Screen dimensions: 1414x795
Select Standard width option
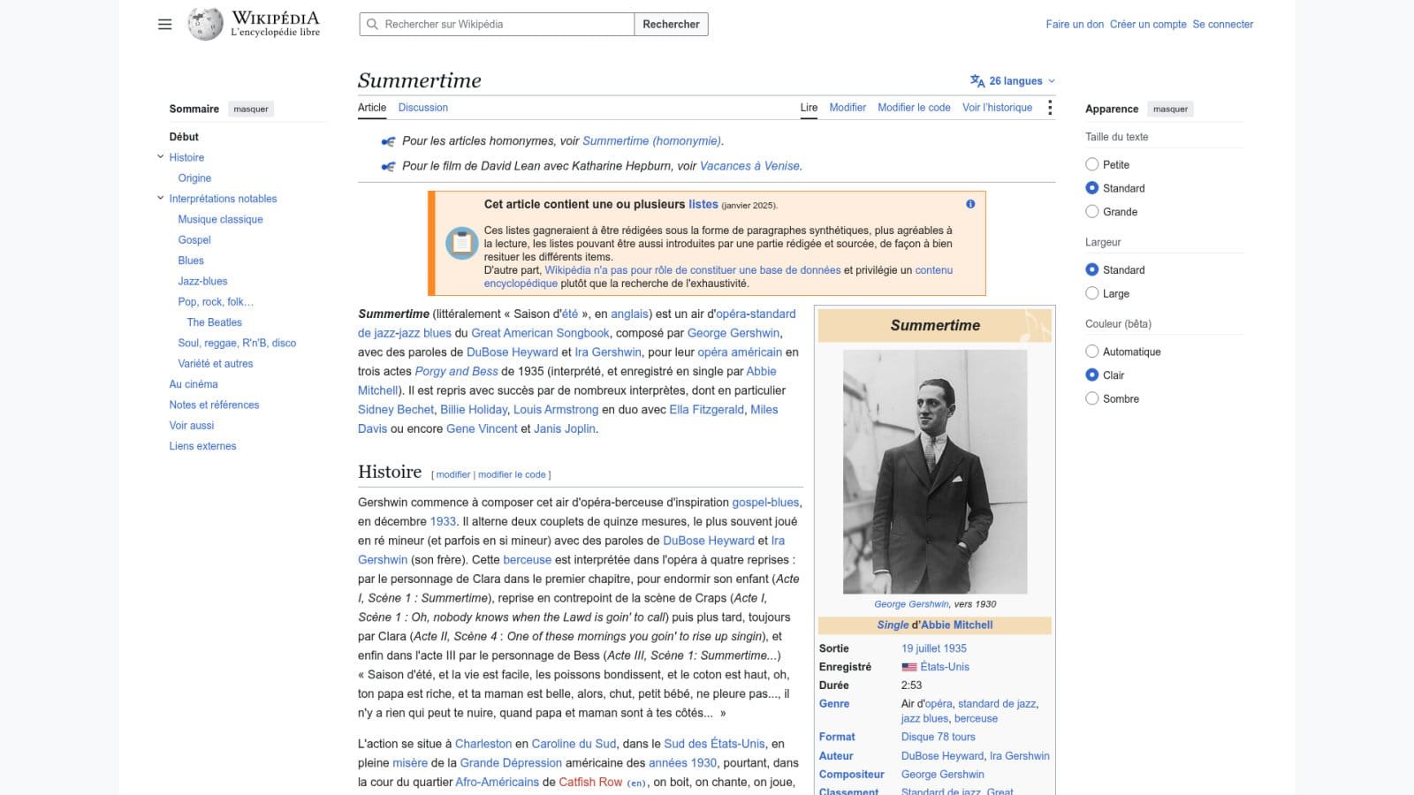coord(1092,269)
